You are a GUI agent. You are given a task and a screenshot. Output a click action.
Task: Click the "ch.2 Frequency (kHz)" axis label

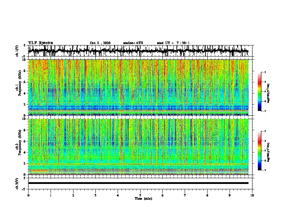(x=19, y=143)
